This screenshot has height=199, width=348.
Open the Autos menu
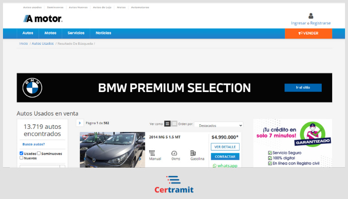click(x=28, y=33)
